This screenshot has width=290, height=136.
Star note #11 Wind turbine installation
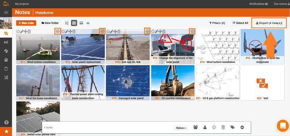[18, 31]
